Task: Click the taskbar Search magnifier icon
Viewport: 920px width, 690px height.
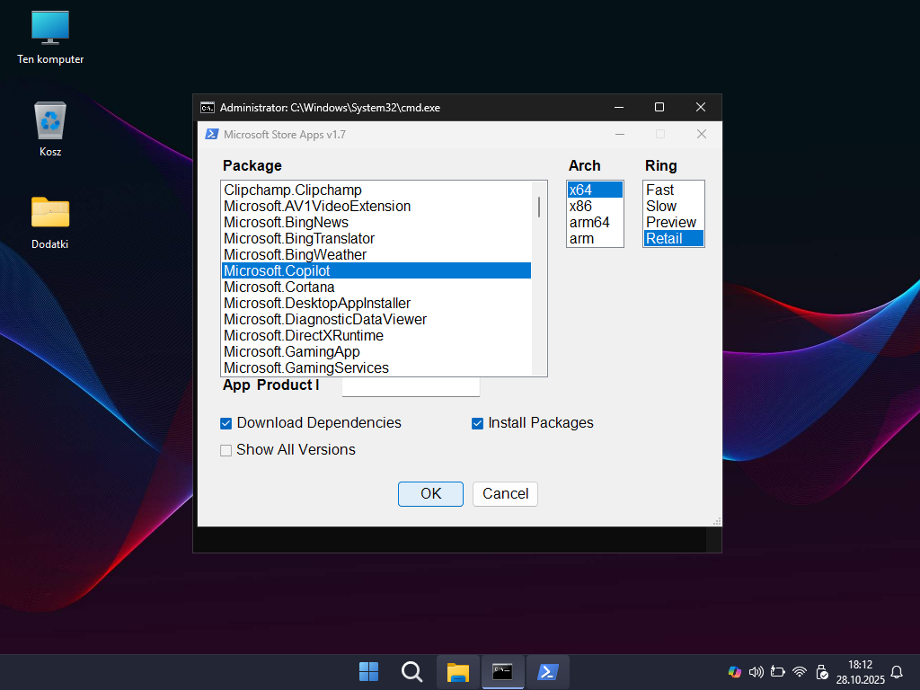Action: point(411,672)
